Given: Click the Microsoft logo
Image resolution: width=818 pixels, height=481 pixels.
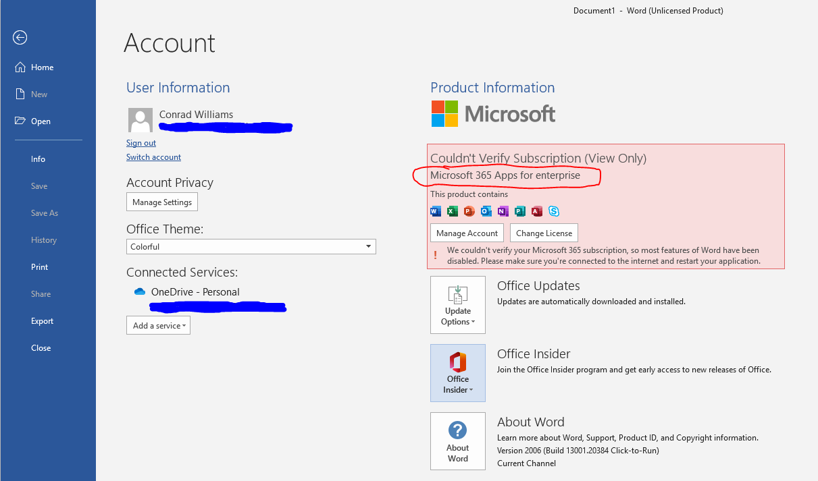Looking at the screenshot, I should [493, 114].
